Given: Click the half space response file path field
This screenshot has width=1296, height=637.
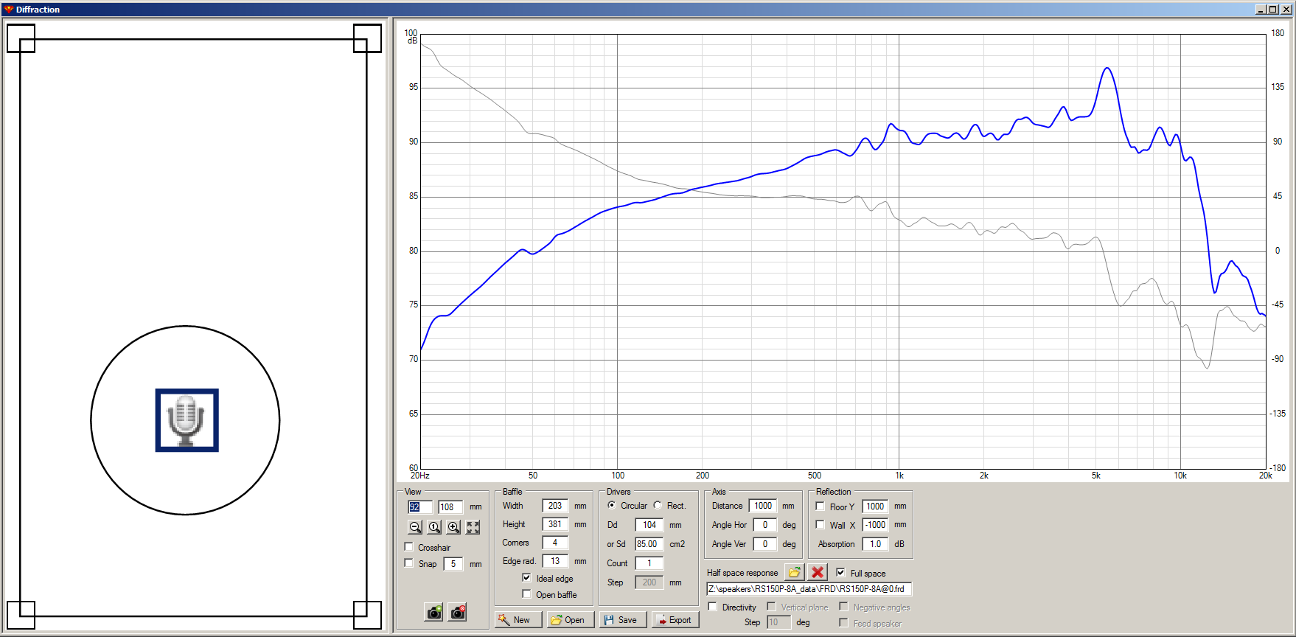Looking at the screenshot, I should [x=809, y=589].
